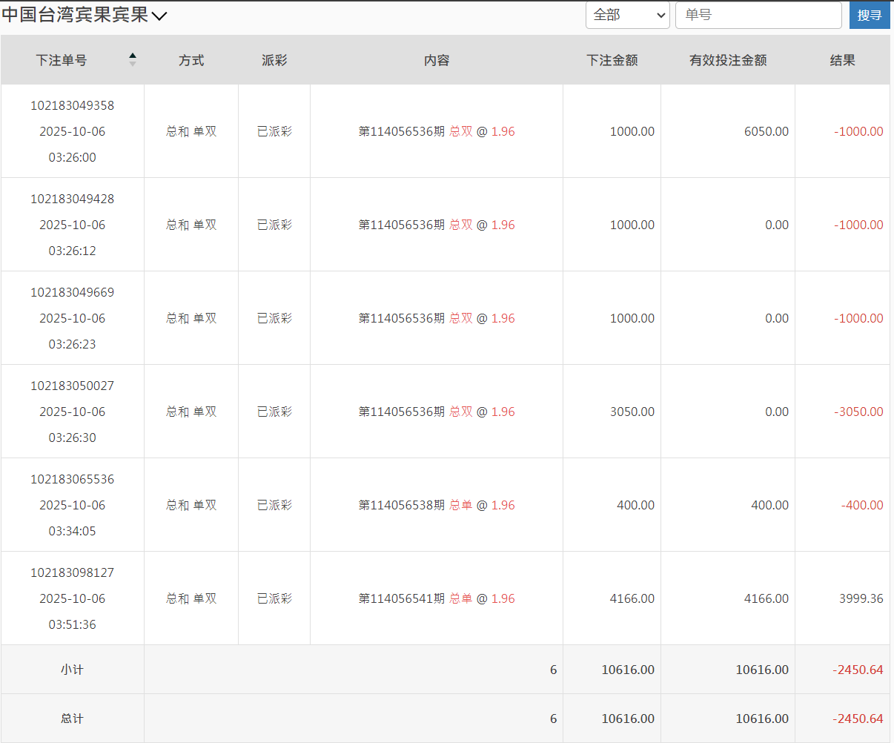Click the 方式 column header
Image resolution: width=894 pixels, height=743 pixels.
tap(191, 60)
